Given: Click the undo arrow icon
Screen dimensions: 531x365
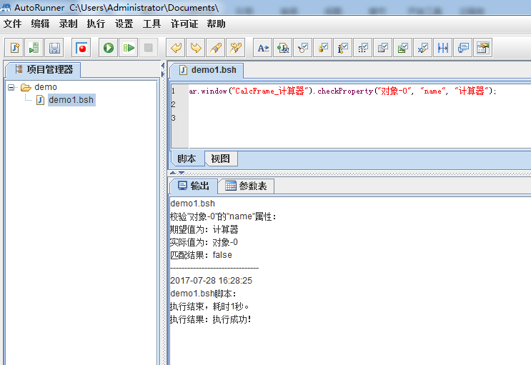Looking at the screenshot, I should tap(174, 48).
